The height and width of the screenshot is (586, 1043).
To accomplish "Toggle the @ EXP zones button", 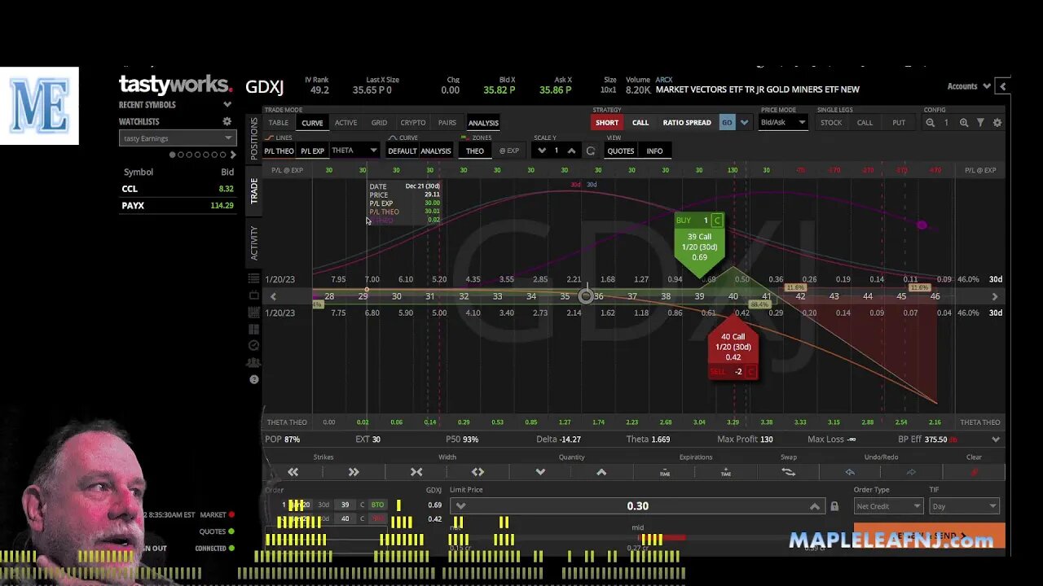I will click(x=509, y=151).
